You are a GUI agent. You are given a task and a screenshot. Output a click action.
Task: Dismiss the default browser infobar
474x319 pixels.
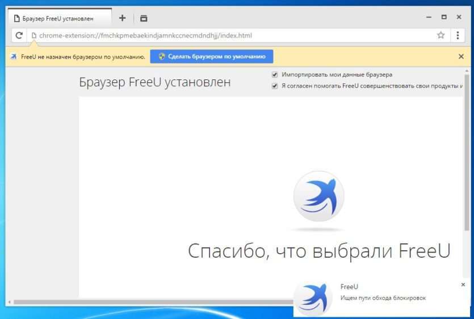tap(461, 56)
